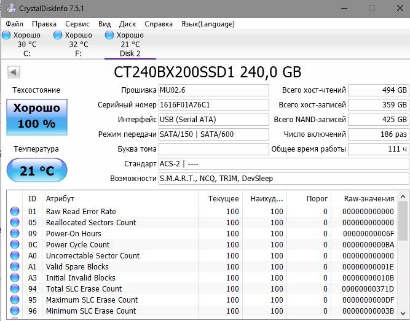This screenshot has width=410, height=321.
Task: Click the Serial number field 1616F01A76C1
Action: (x=213, y=105)
